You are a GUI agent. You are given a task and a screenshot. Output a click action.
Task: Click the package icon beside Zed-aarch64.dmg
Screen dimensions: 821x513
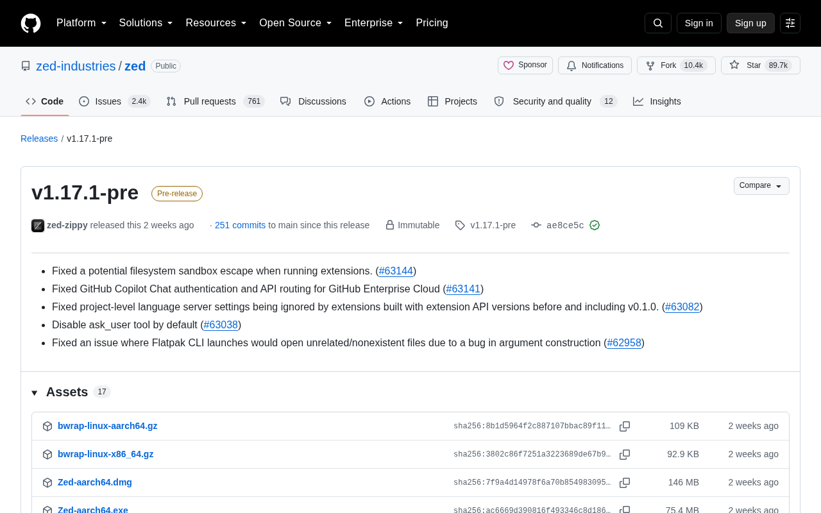pos(47,483)
